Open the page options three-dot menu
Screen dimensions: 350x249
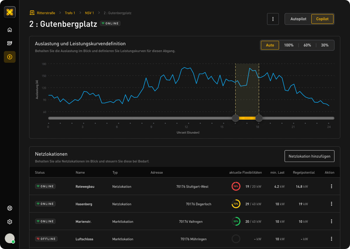click(273, 19)
